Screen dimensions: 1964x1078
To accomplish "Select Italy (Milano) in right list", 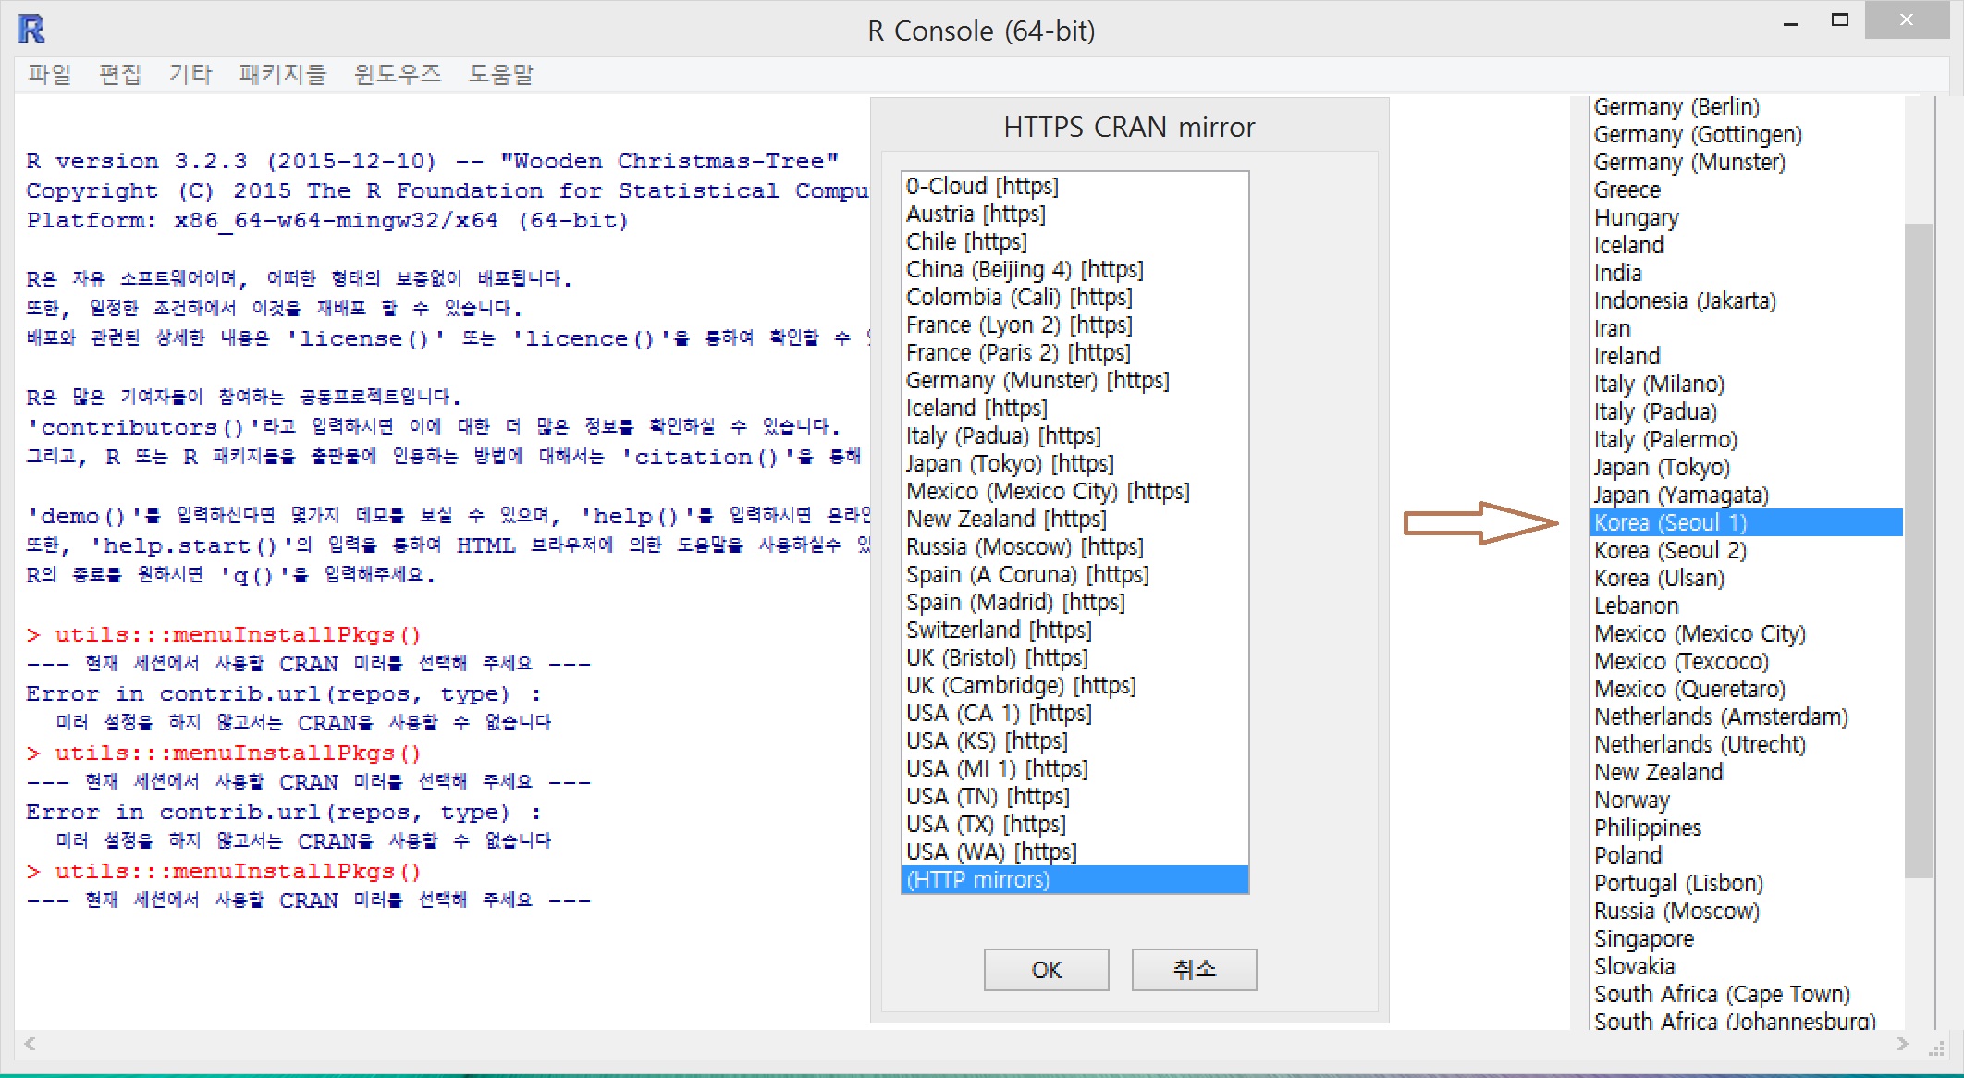I will 1746,384.
